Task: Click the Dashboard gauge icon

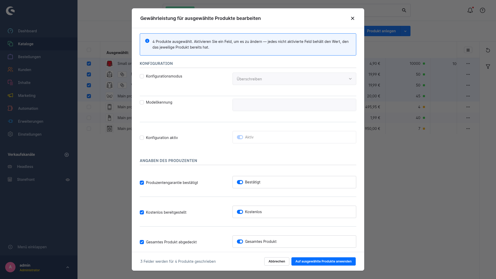Action: click(10, 31)
